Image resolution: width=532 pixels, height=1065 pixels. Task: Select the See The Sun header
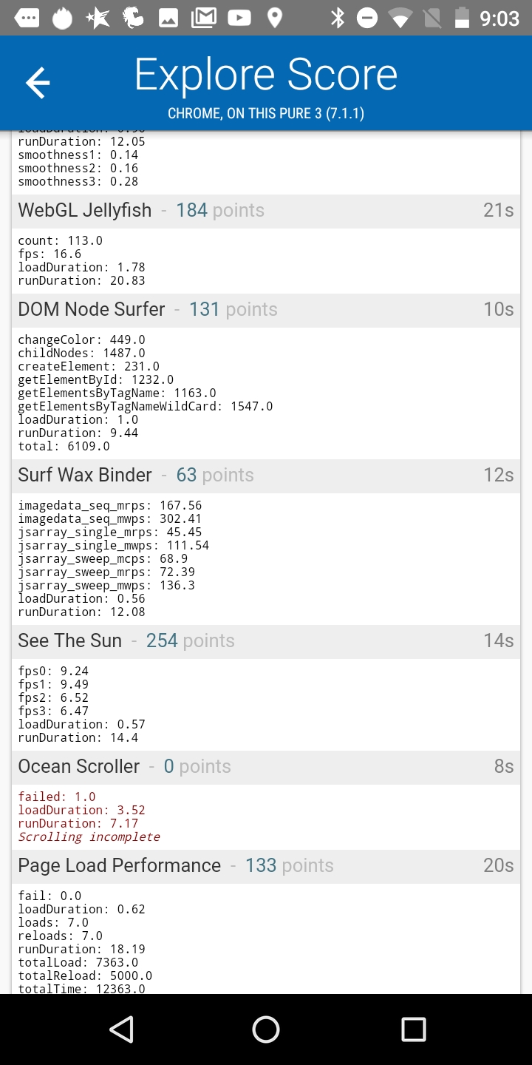coord(266,641)
